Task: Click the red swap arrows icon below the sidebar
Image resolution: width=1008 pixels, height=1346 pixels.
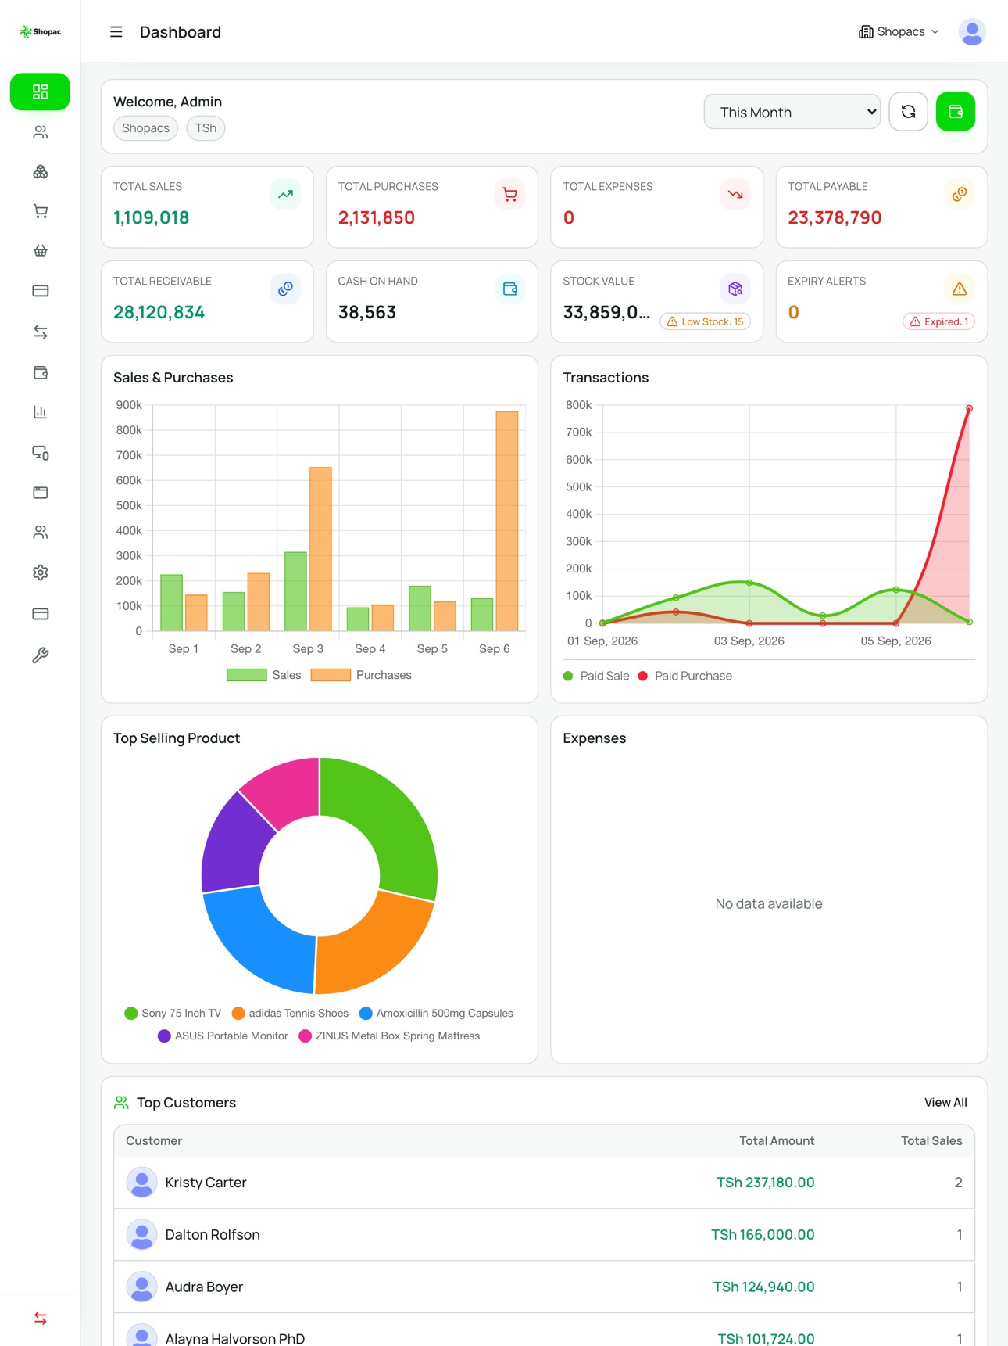Action: (x=41, y=1319)
